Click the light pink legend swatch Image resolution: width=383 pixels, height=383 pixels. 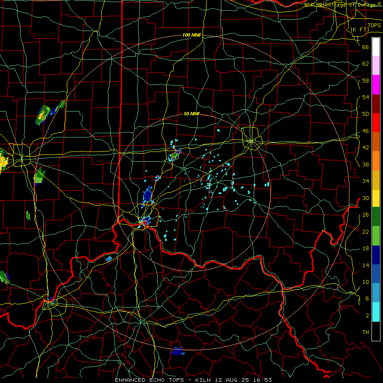tap(376, 66)
